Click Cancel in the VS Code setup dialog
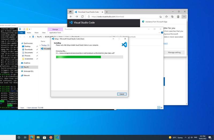 coord(122,94)
